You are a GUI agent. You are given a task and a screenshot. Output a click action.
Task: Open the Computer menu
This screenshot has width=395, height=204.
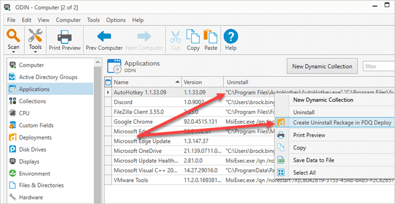tap(68, 20)
